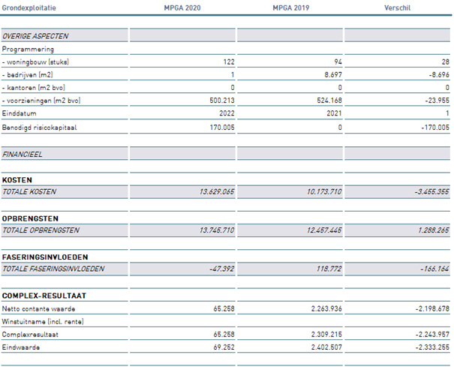Image resolution: width=454 pixels, height=367 pixels.
Task: Click the TOTALE OPBRENGSTEN row label
Action: [41, 230]
